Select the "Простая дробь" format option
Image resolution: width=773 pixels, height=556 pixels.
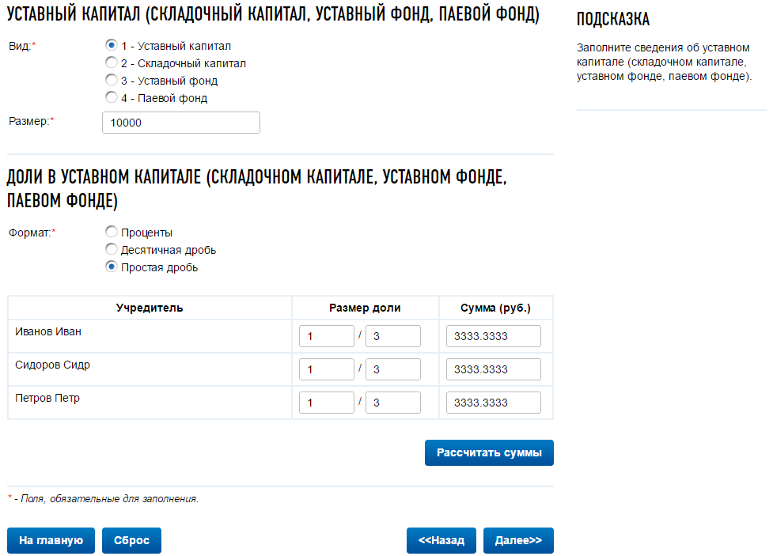tap(111, 267)
